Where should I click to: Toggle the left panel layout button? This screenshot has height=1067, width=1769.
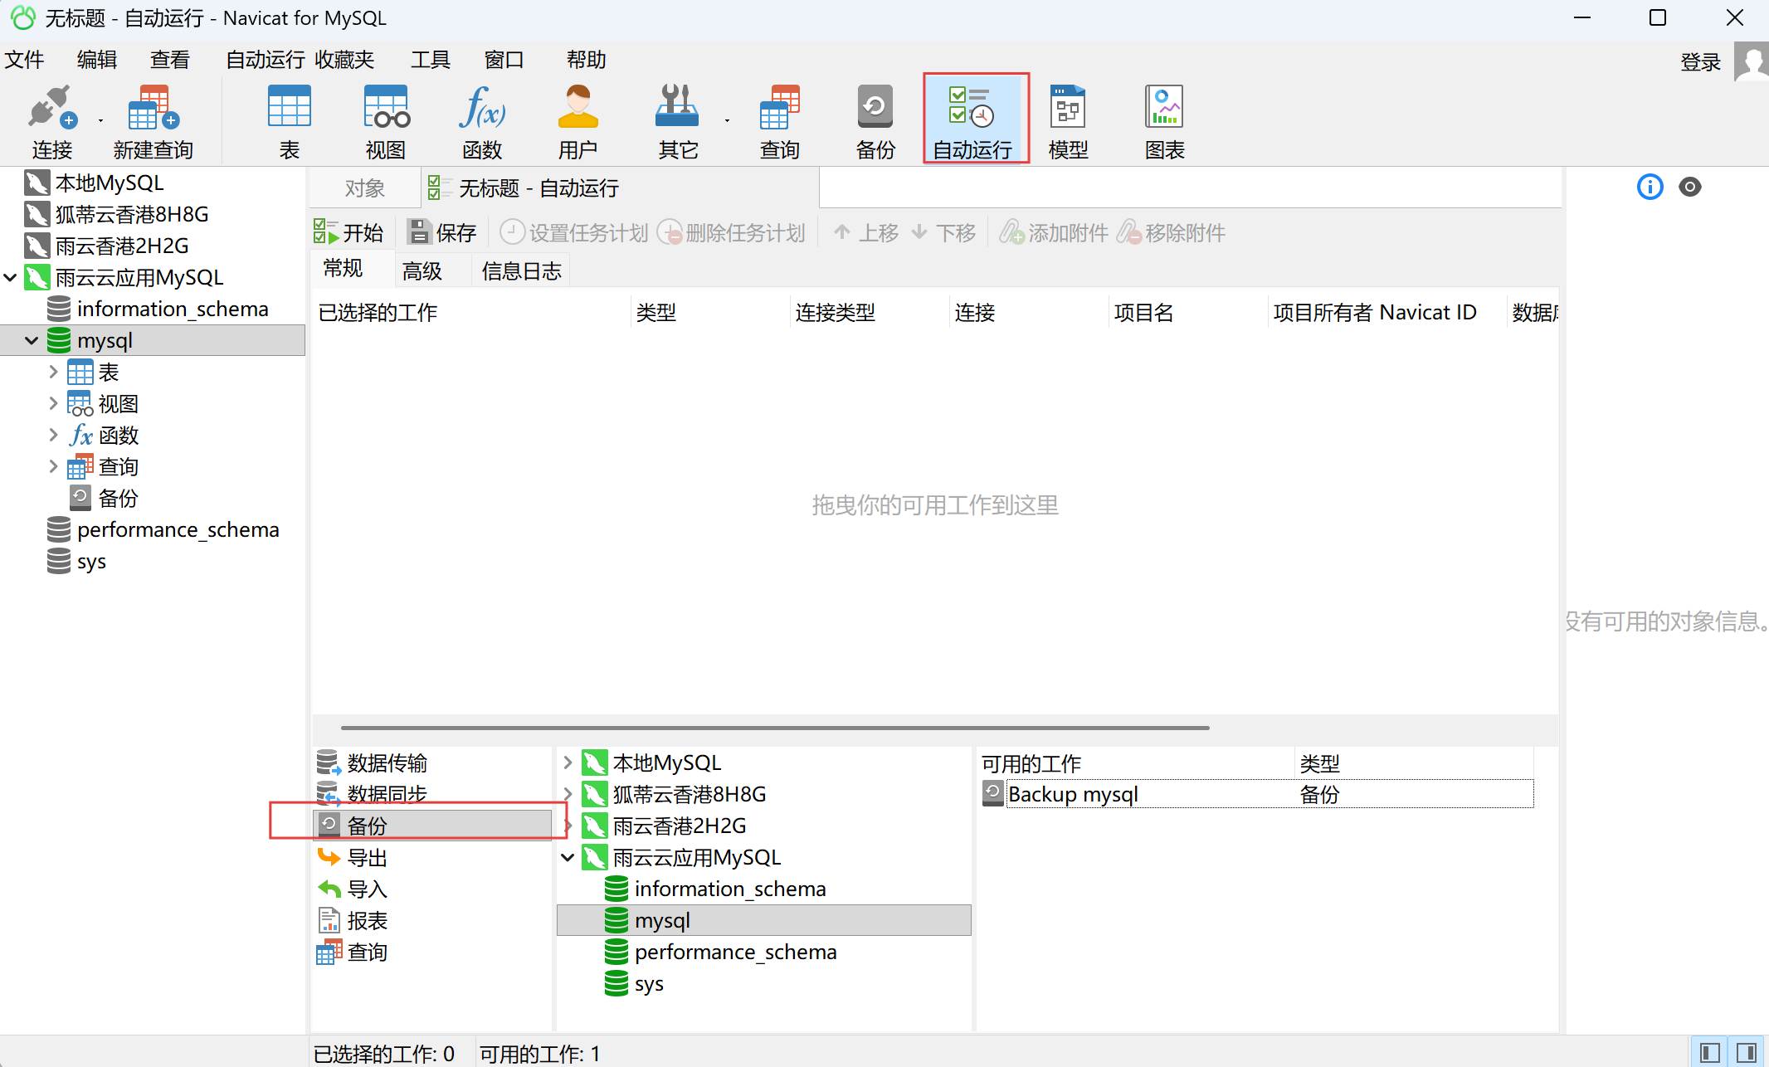point(1709,1052)
